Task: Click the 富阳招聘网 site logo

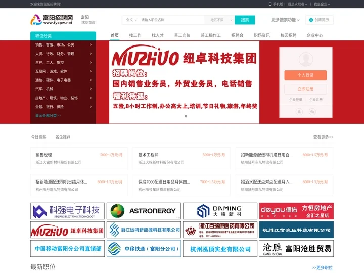Action: [x=52, y=20]
